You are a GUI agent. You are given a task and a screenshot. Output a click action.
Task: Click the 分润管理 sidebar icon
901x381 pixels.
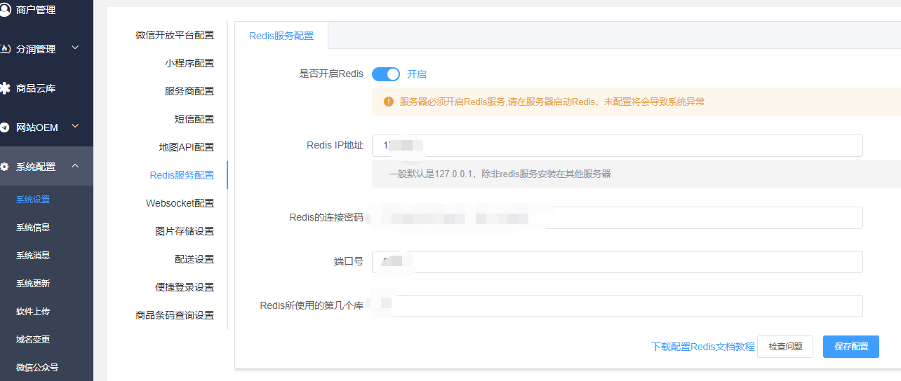(x=5, y=49)
